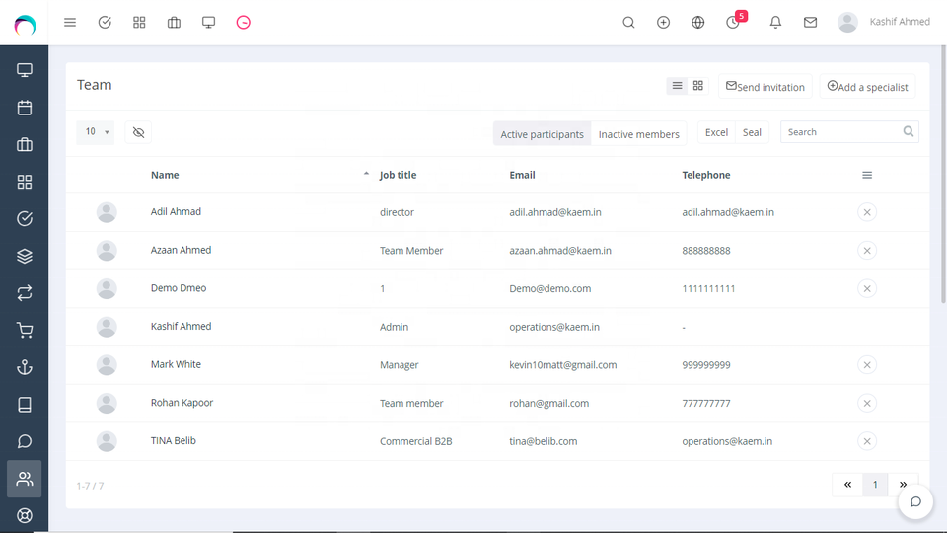
Task: Open the anchor icon in the sidebar
Action: (x=25, y=367)
